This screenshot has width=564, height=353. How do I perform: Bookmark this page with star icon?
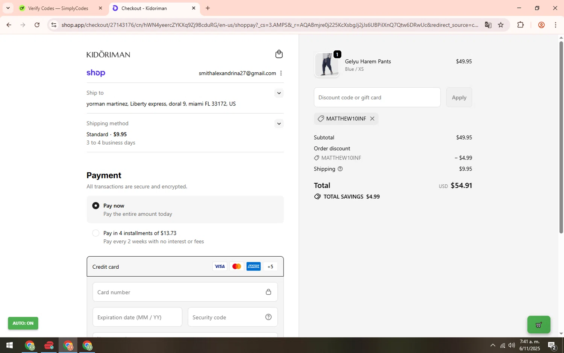500,25
